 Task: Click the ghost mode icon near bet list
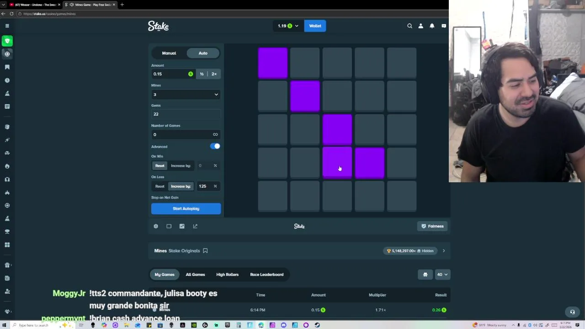click(x=425, y=275)
